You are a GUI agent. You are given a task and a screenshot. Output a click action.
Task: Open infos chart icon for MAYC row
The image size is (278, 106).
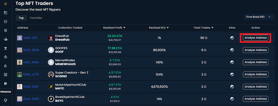pos(232,87)
